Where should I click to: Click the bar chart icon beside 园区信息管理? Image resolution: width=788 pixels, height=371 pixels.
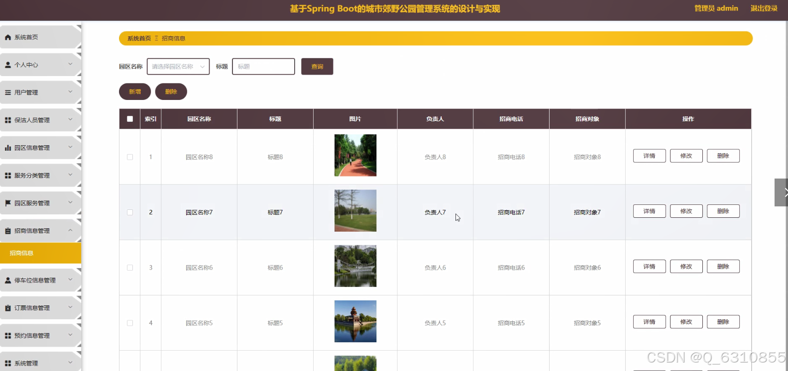8,148
